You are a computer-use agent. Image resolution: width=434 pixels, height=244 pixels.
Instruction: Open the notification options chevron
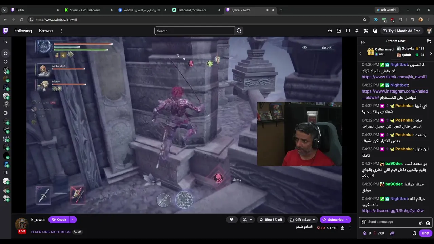click(x=251, y=220)
